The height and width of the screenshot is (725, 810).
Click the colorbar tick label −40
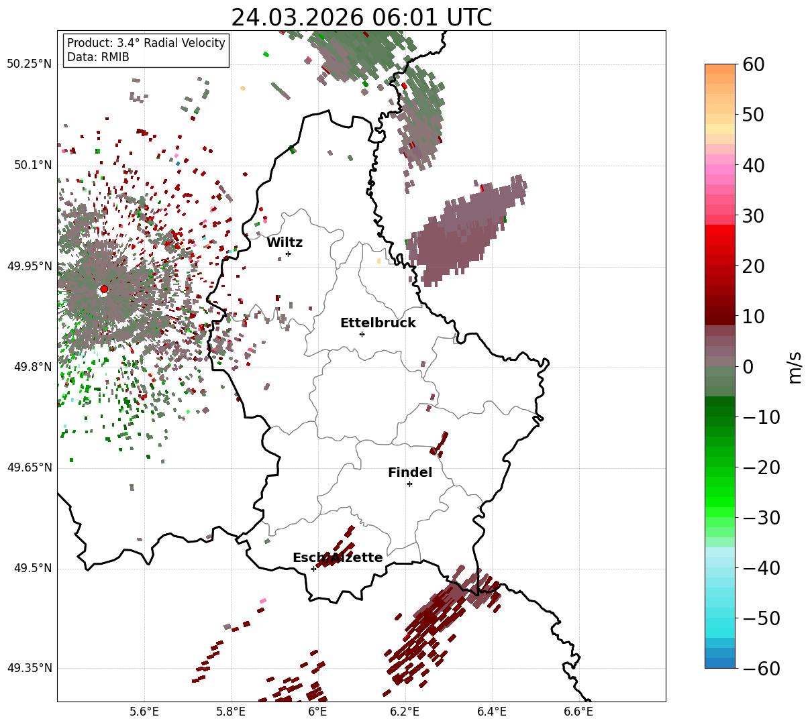pos(761,567)
